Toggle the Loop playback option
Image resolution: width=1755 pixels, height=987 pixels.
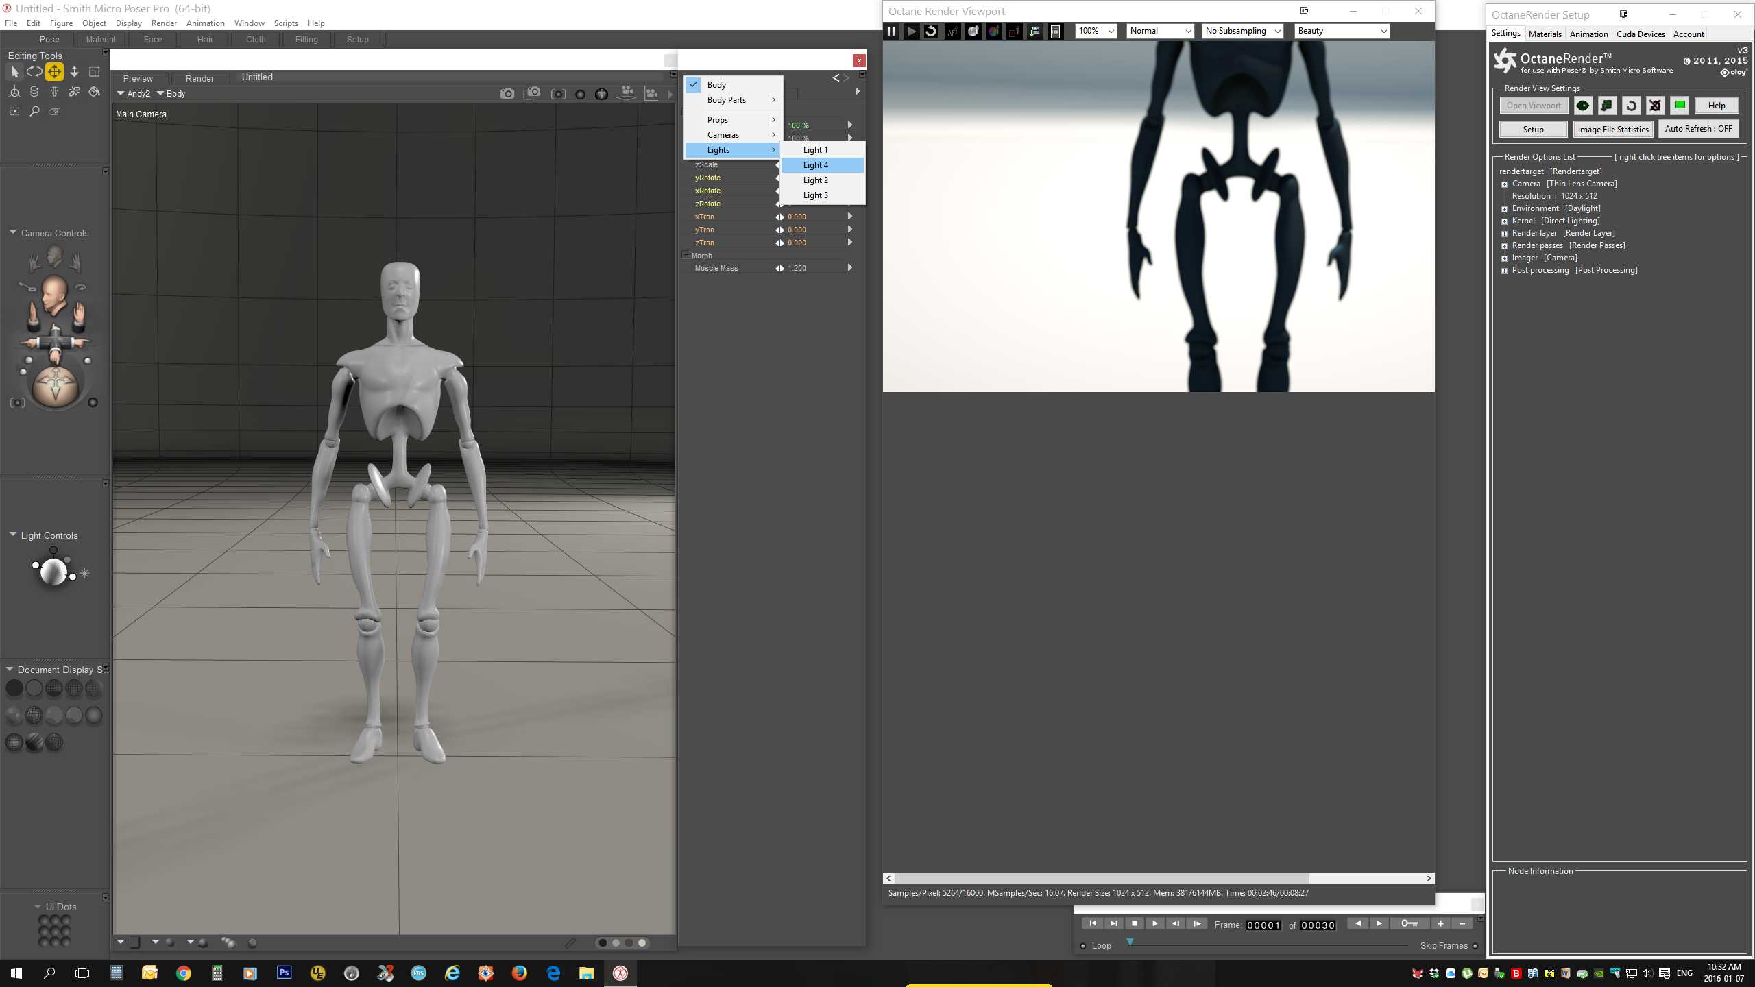pyautogui.click(x=1083, y=946)
